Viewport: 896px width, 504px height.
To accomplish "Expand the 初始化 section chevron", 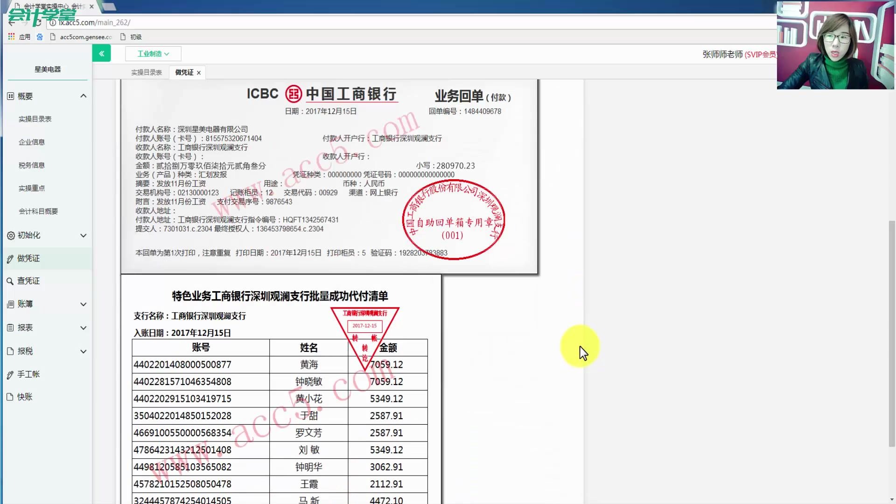I will click(x=84, y=236).
